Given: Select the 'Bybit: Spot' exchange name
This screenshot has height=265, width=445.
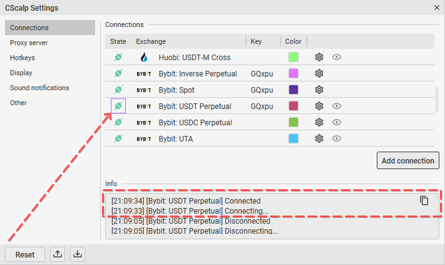Looking at the screenshot, I should 176,90.
